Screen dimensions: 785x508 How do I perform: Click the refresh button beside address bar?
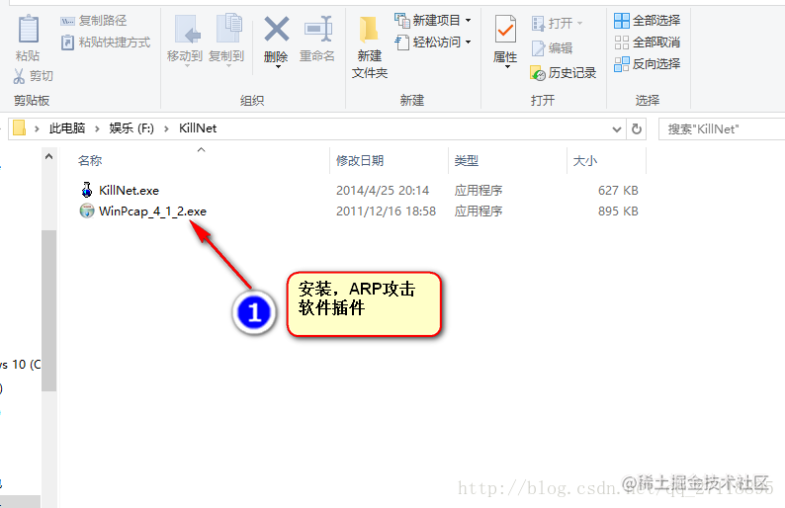[x=637, y=129]
